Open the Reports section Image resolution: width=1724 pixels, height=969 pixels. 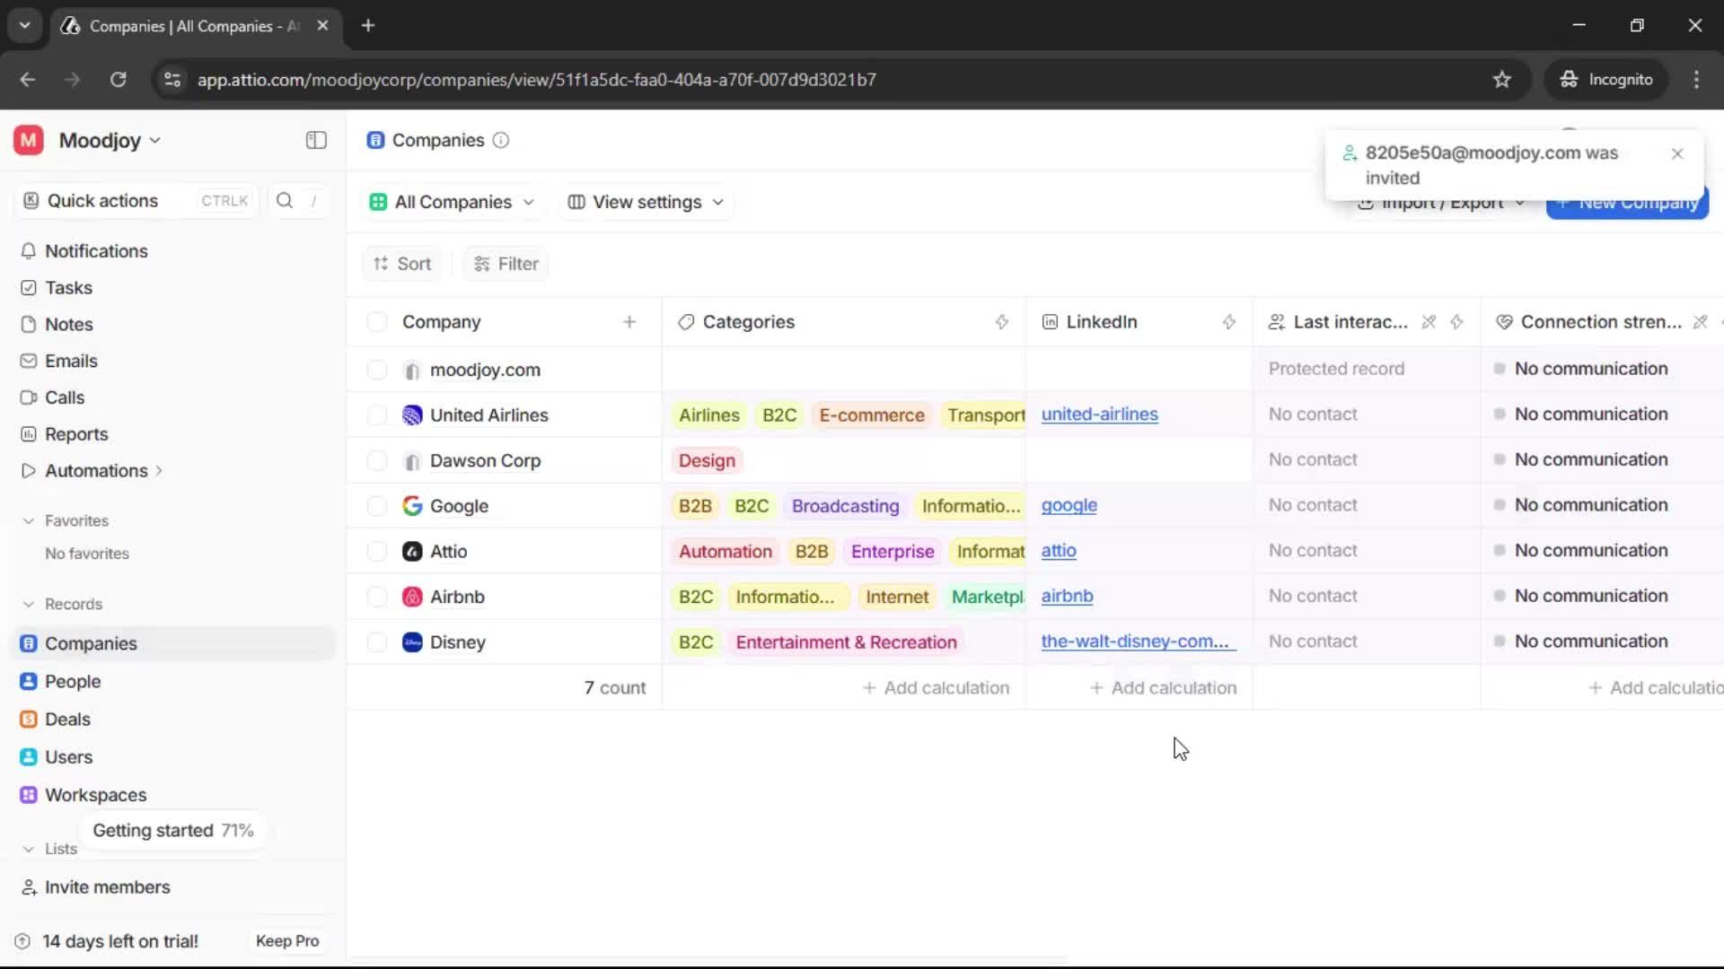coord(76,433)
